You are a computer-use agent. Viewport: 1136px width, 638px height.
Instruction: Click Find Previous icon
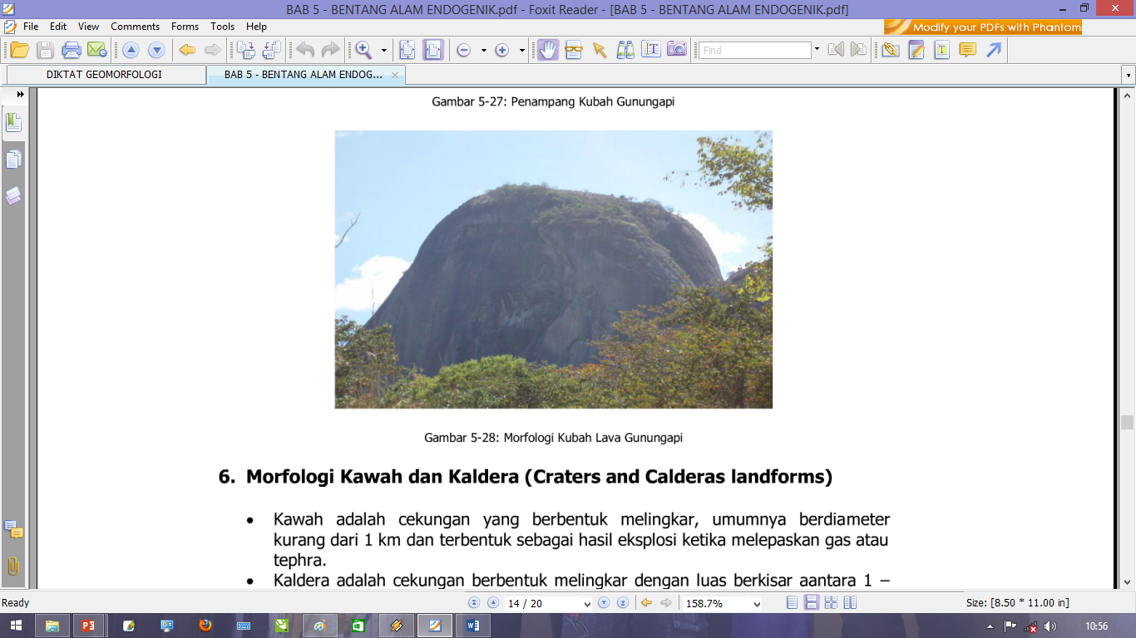coord(836,50)
